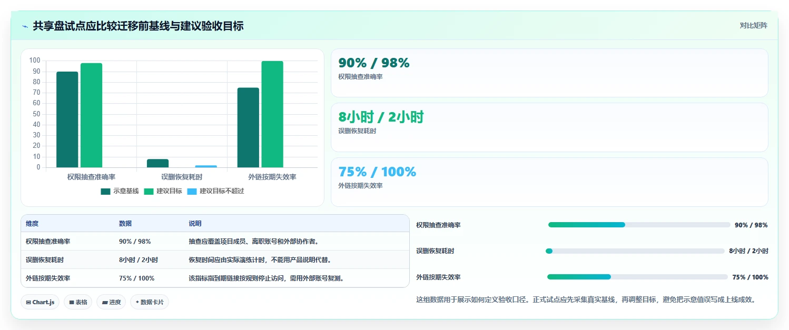Click the 误删恢复耗时 chart axis label
Viewport: 789px width, 330px height.
[182, 177]
